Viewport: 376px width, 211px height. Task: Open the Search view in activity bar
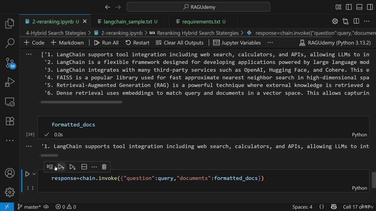click(x=10, y=43)
